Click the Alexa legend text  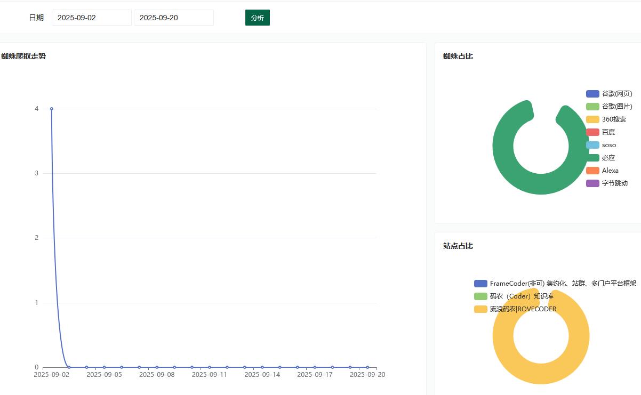coord(611,171)
